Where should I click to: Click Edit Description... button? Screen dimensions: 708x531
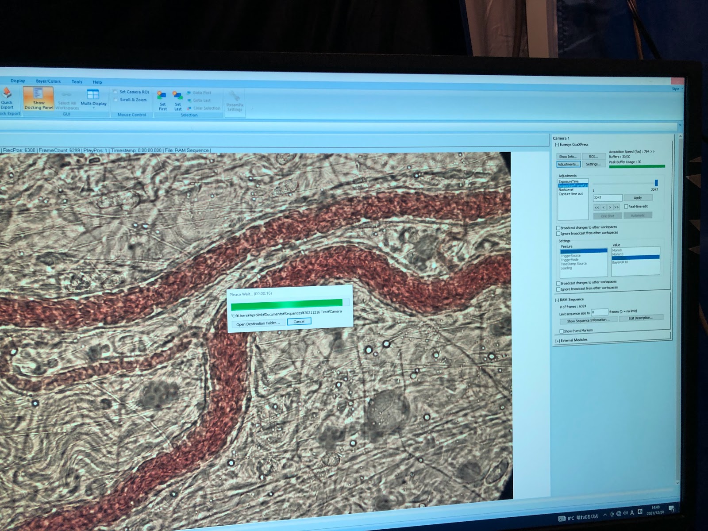641,318
